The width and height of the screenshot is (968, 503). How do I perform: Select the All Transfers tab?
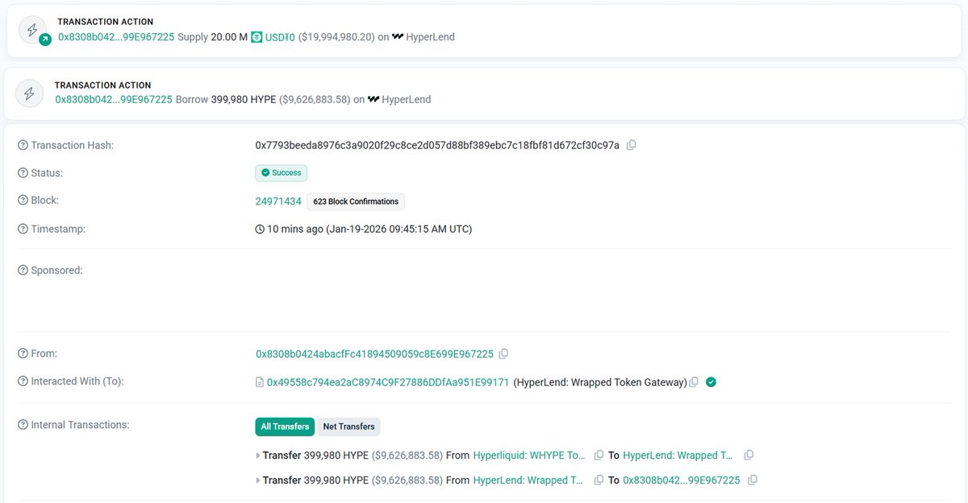point(285,426)
